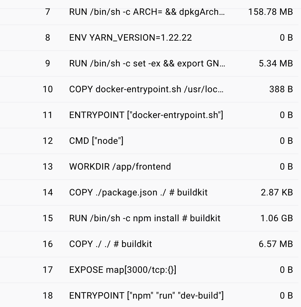This screenshot has width=301, height=307.
Task: Click the WORKDIR /app/frontend layer
Action: click(x=120, y=167)
